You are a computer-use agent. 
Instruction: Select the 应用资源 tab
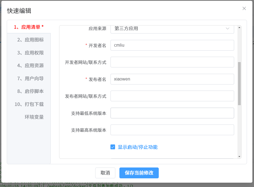click(x=30, y=66)
